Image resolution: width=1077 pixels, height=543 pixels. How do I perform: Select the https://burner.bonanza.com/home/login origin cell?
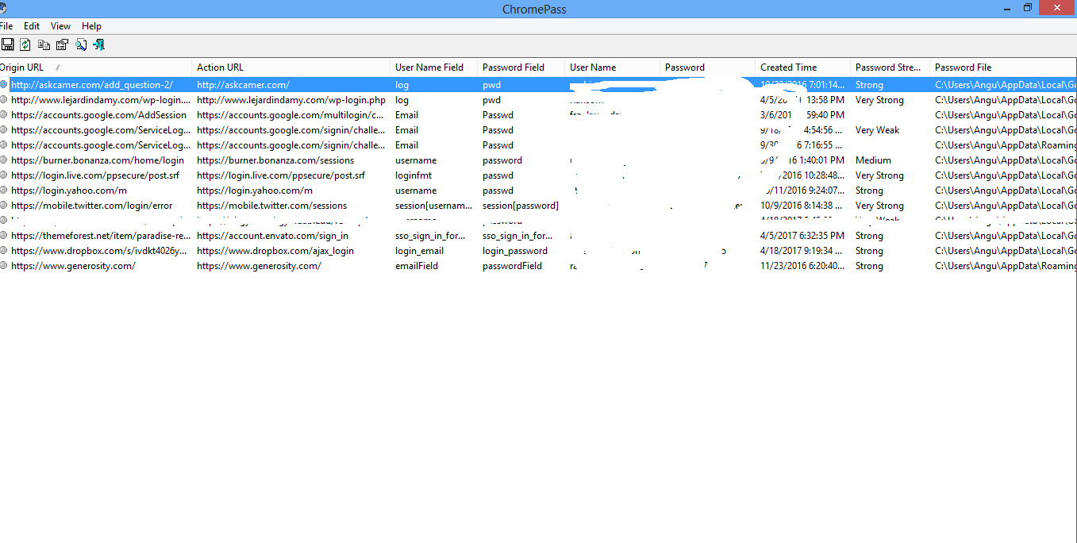coord(97,160)
